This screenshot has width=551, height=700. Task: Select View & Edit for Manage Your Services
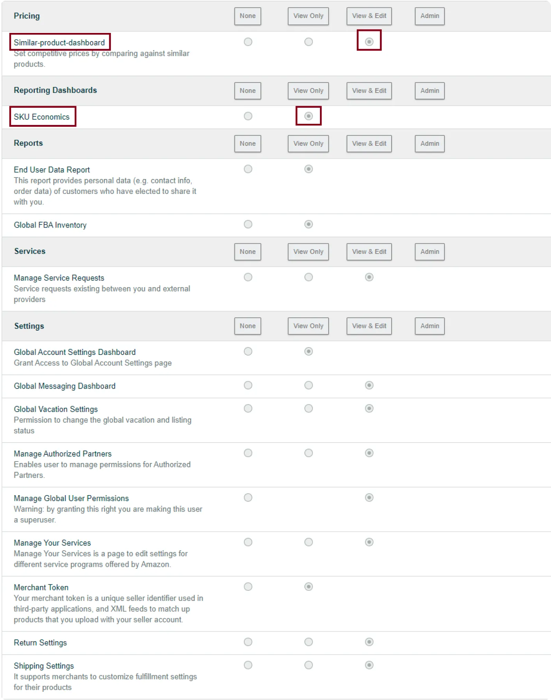pyautogui.click(x=369, y=542)
